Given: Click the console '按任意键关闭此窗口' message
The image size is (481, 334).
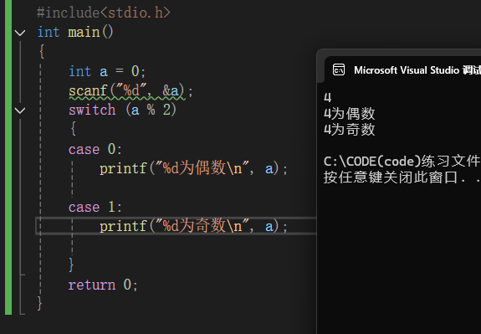Looking at the screenshot, I should pyautogui.click(x=402, y=177).
